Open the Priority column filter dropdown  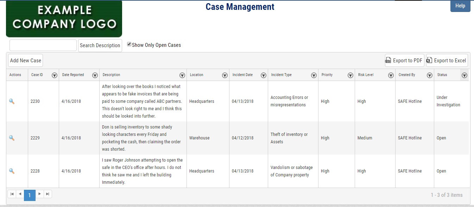350,75
